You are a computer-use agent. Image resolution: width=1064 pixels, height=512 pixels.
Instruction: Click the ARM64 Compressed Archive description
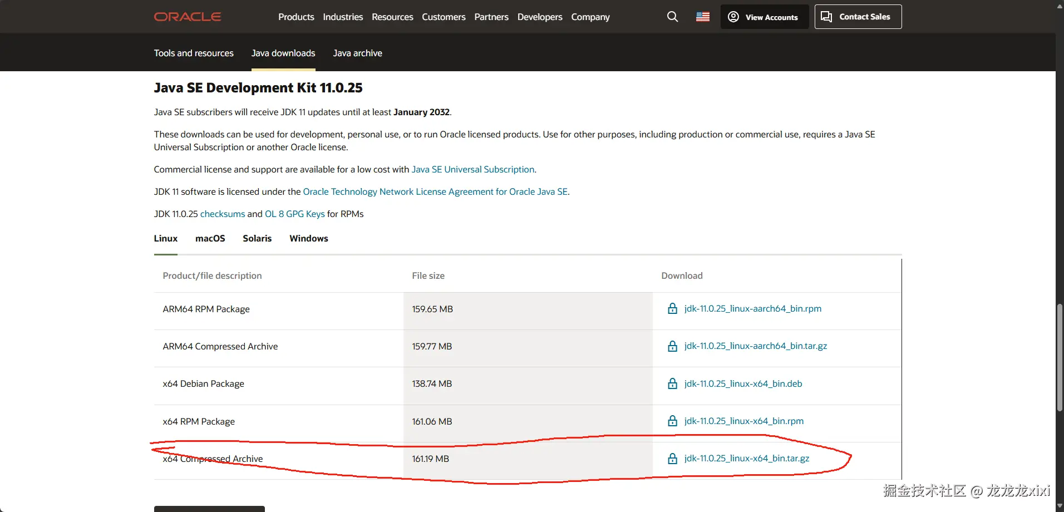220,346
